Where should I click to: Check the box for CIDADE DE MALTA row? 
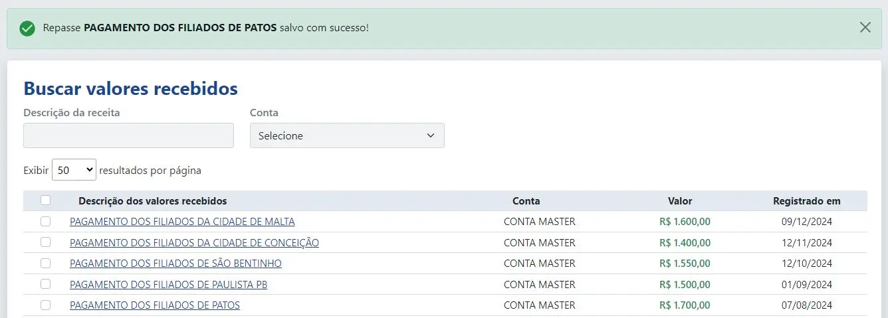click(45, 222)
